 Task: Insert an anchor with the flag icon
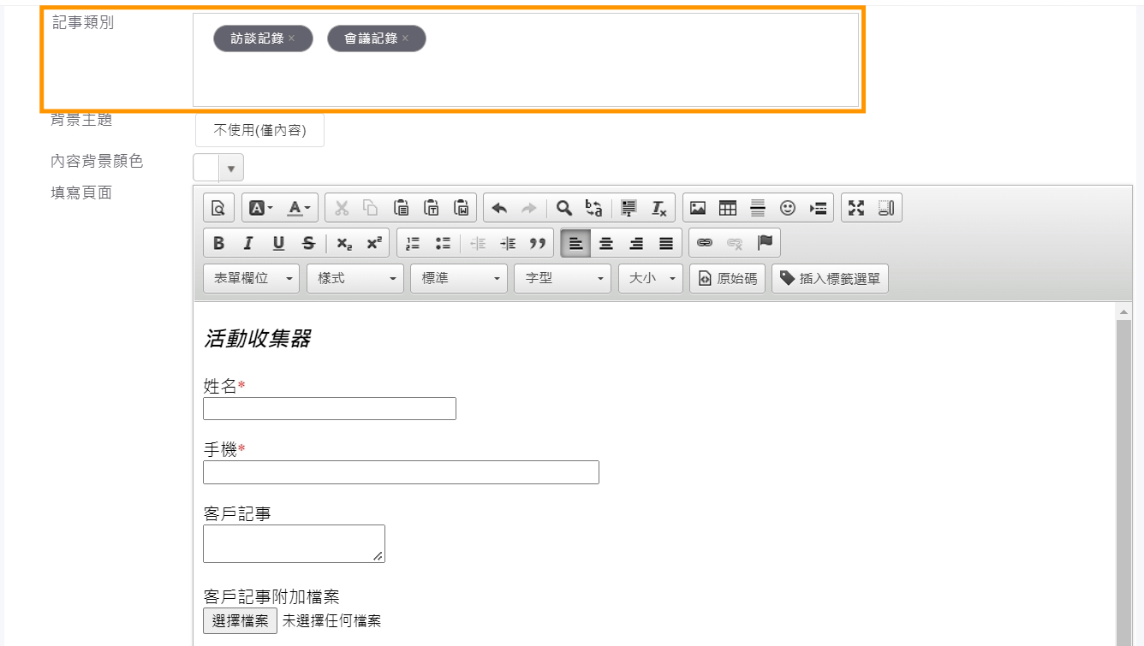point(765,243)
